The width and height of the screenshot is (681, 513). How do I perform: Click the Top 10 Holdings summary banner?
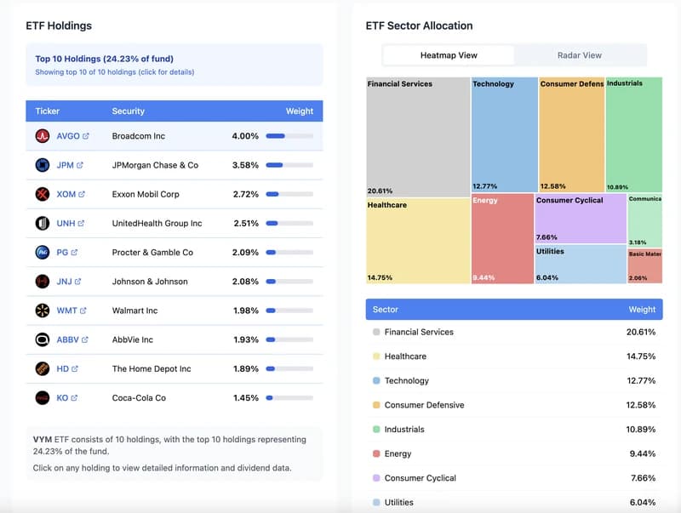pos(175,65)
